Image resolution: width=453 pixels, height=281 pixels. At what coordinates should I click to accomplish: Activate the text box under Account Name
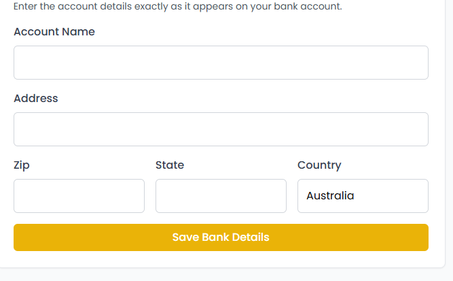point(221,63)
